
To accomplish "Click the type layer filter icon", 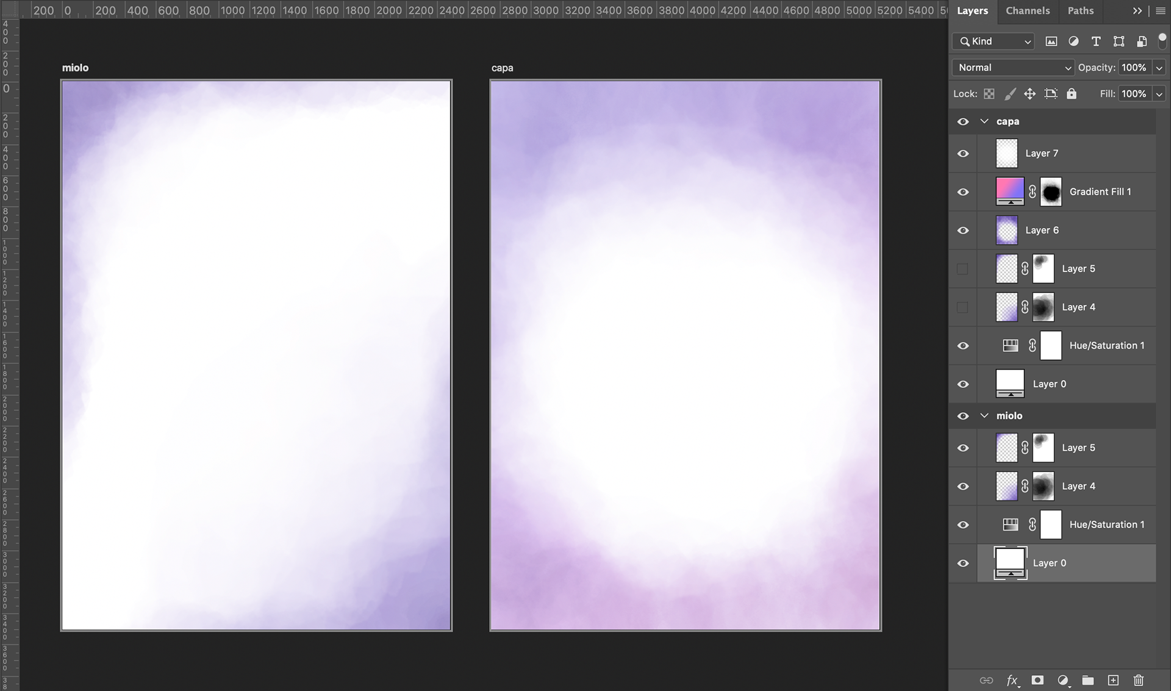I will 1096,41.
